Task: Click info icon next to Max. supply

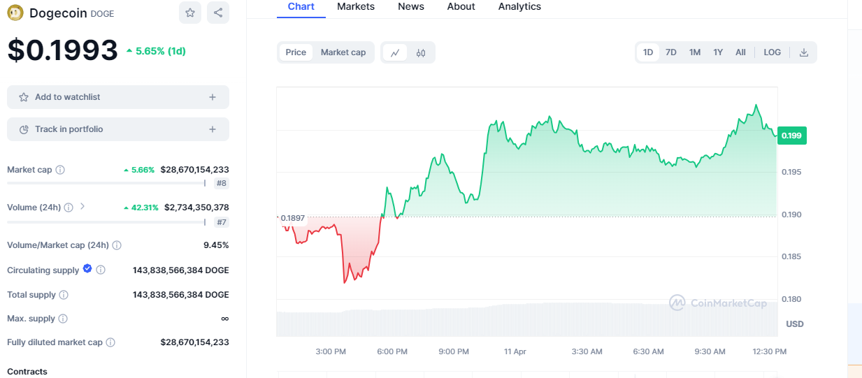Action: (63, 319)
